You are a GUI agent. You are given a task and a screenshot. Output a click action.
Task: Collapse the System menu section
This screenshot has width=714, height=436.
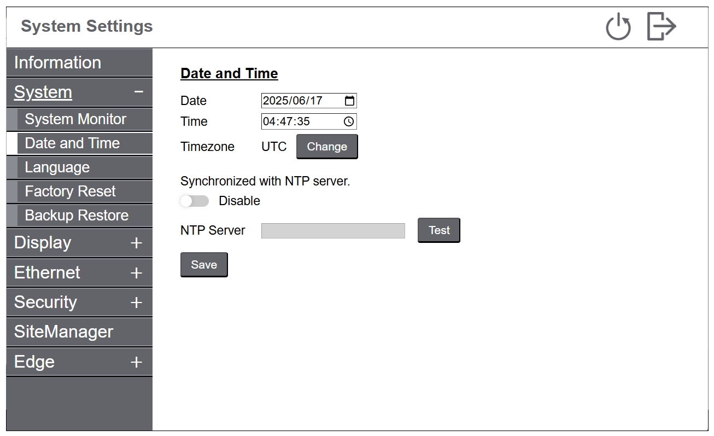[139, 92]
